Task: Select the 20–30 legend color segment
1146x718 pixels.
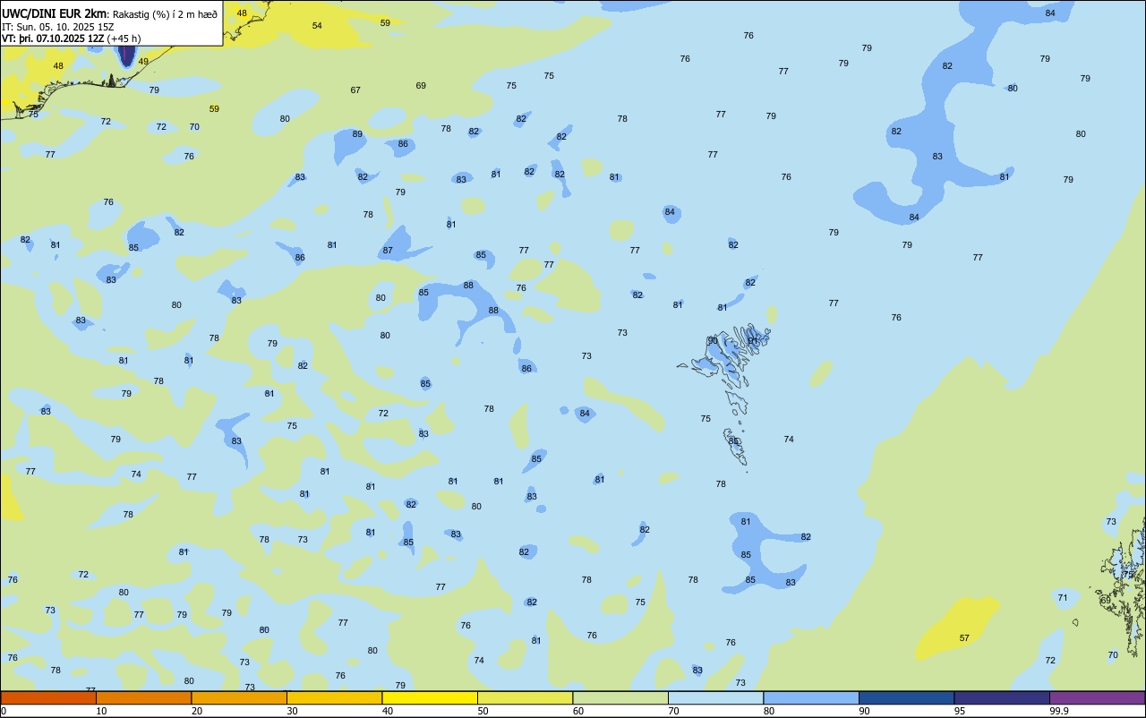Action: click(239, 697)
